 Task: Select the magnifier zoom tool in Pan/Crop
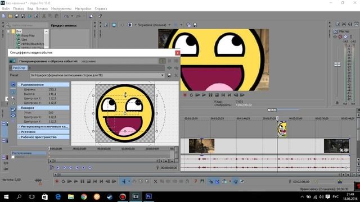point(13,98)
